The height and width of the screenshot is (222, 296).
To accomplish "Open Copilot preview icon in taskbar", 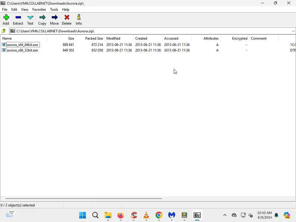I will tap(287, 215).
